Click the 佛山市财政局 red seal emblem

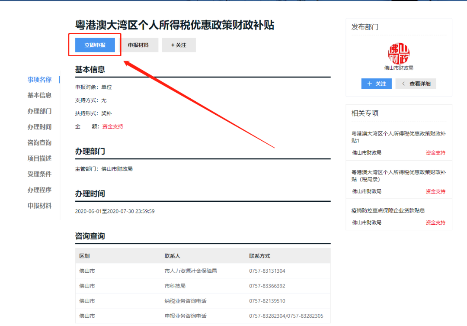click(398, 54)
